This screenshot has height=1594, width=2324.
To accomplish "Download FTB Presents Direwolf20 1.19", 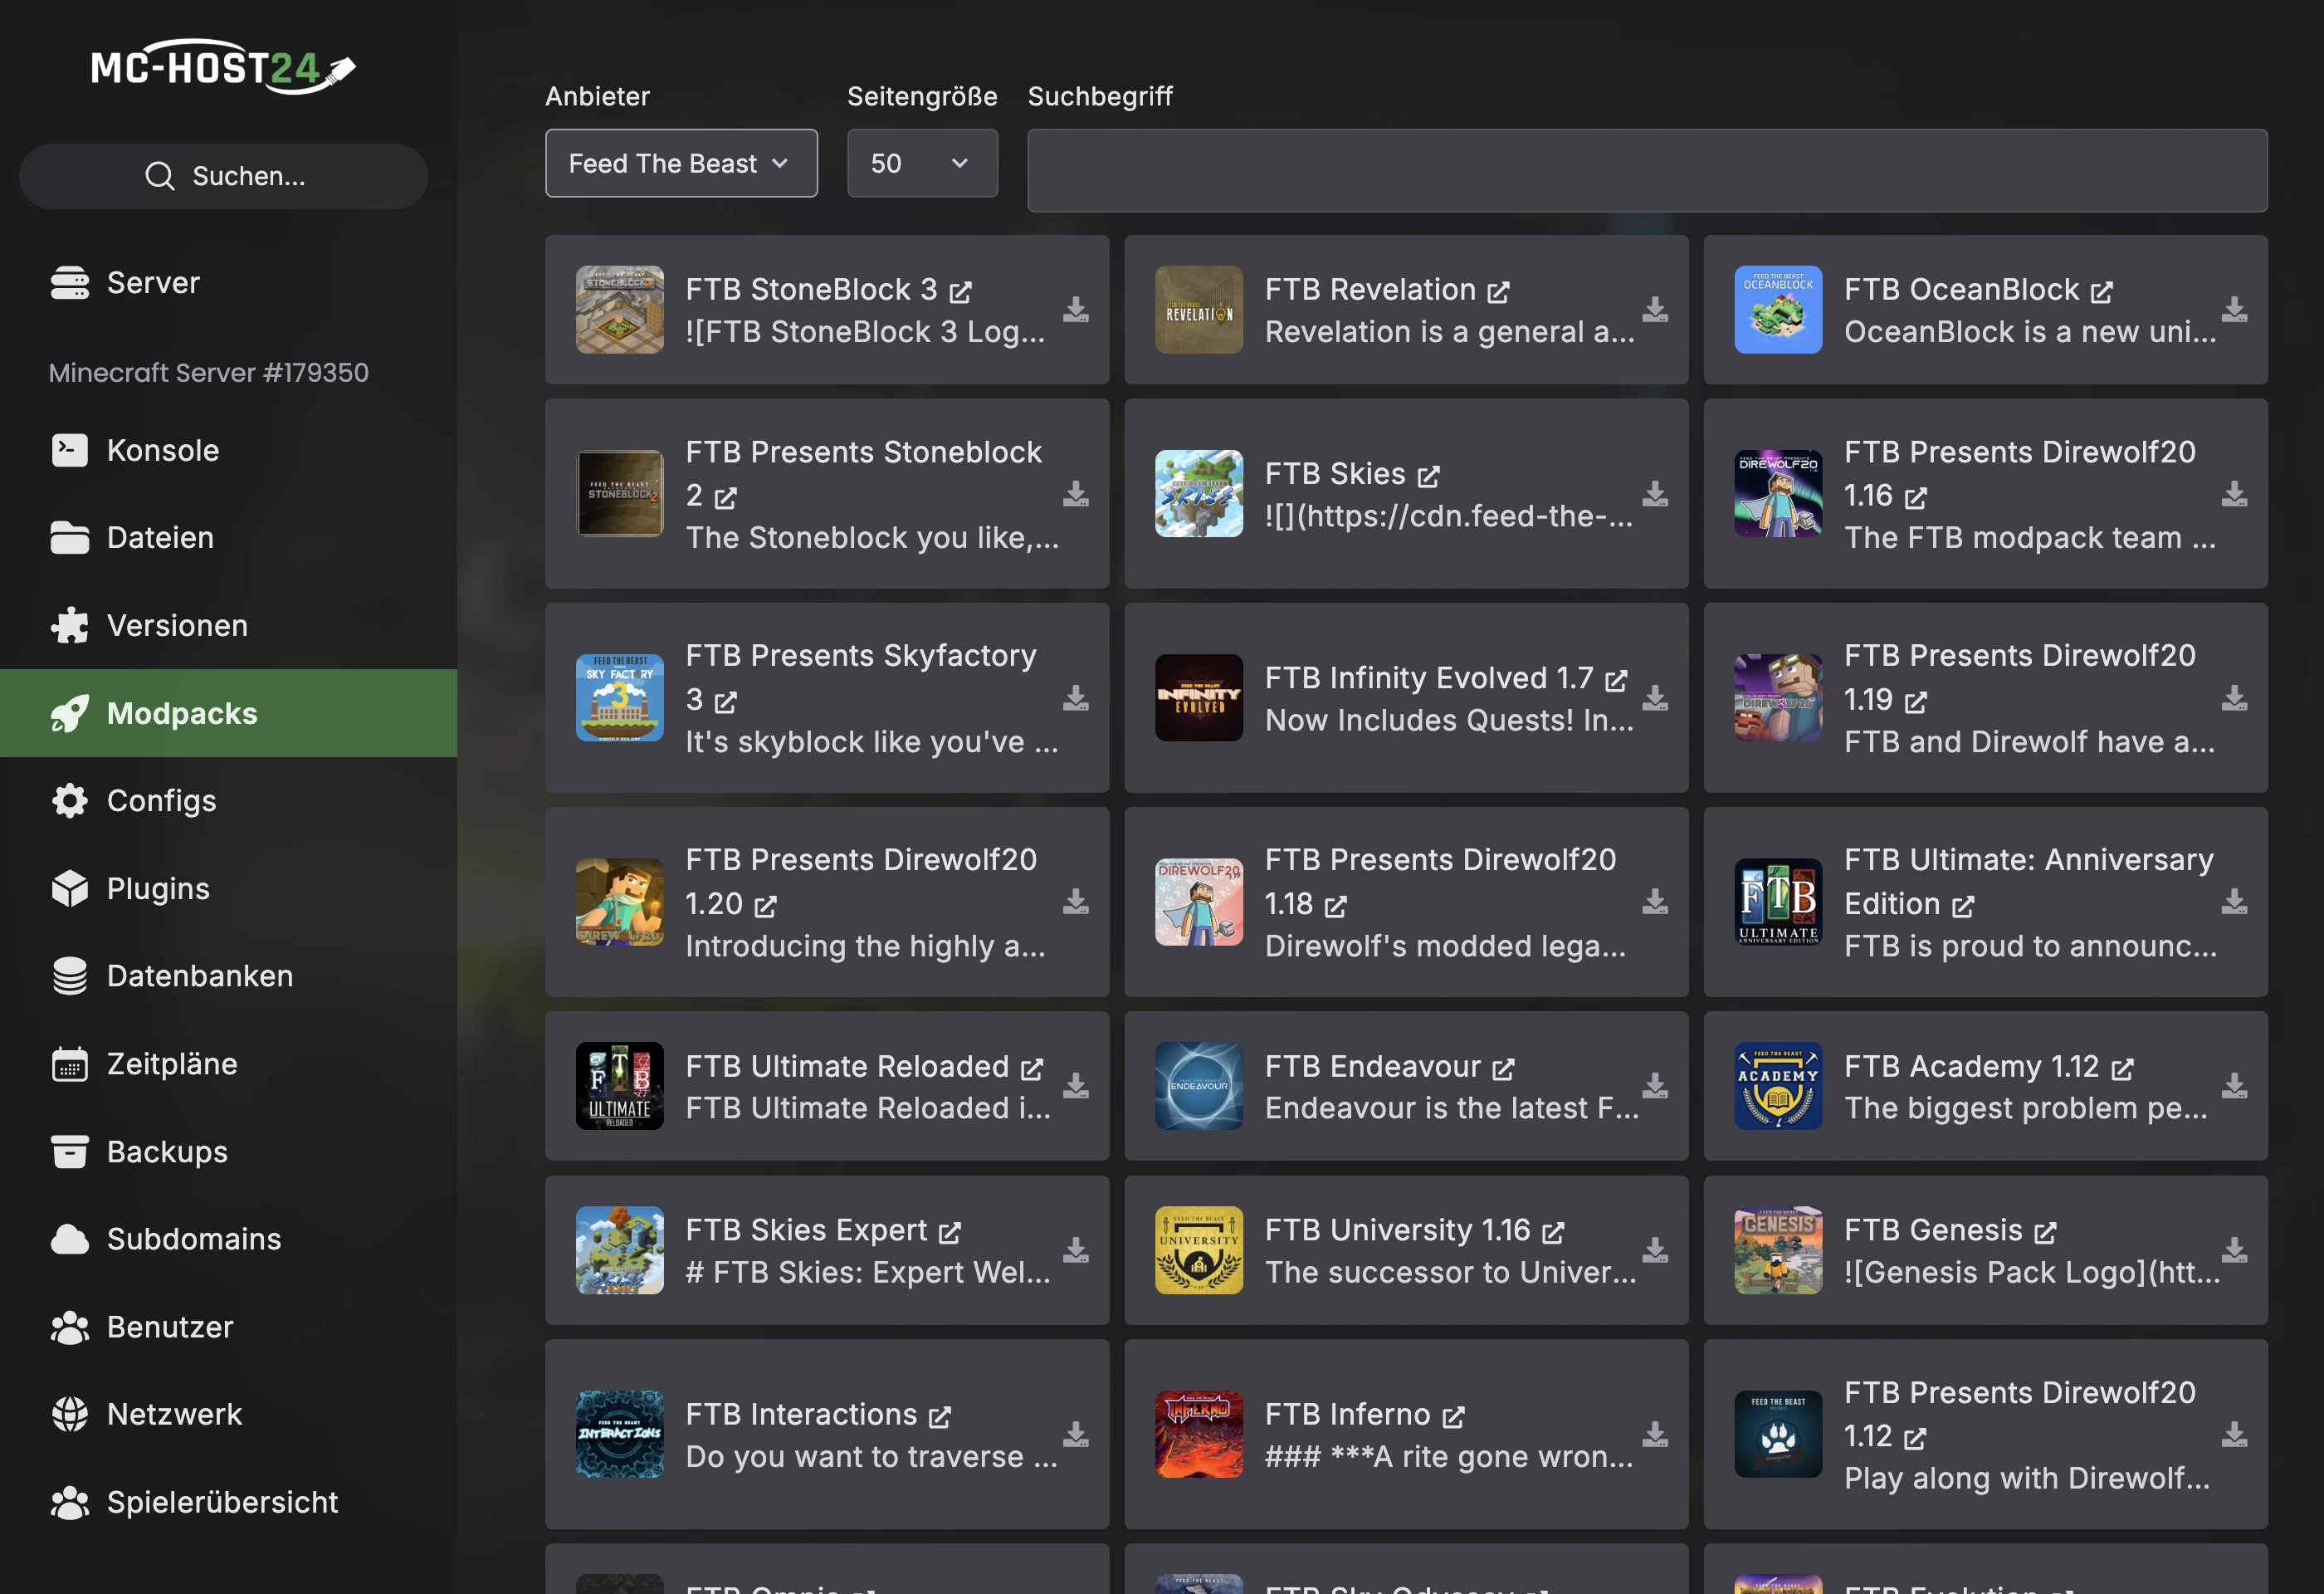I will [2234, 697].
